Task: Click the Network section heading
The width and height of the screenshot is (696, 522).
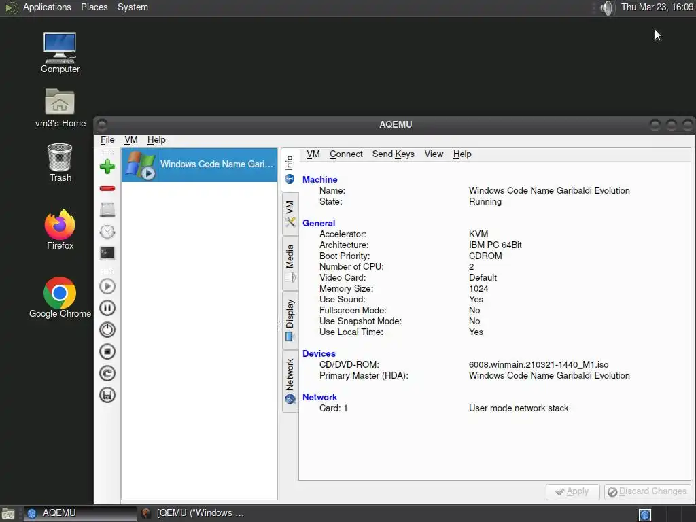Action: click(x=319, y=397)
